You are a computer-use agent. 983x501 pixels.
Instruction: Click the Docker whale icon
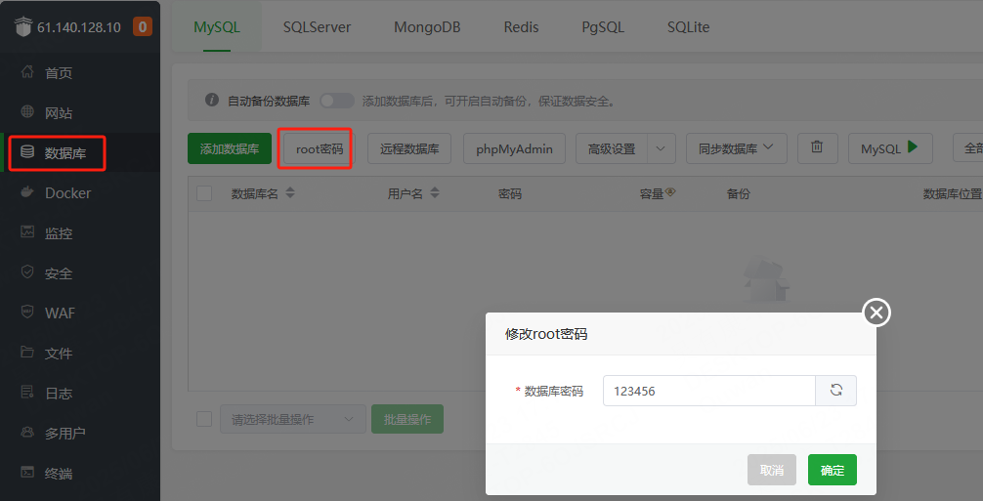tap(27, 192)
